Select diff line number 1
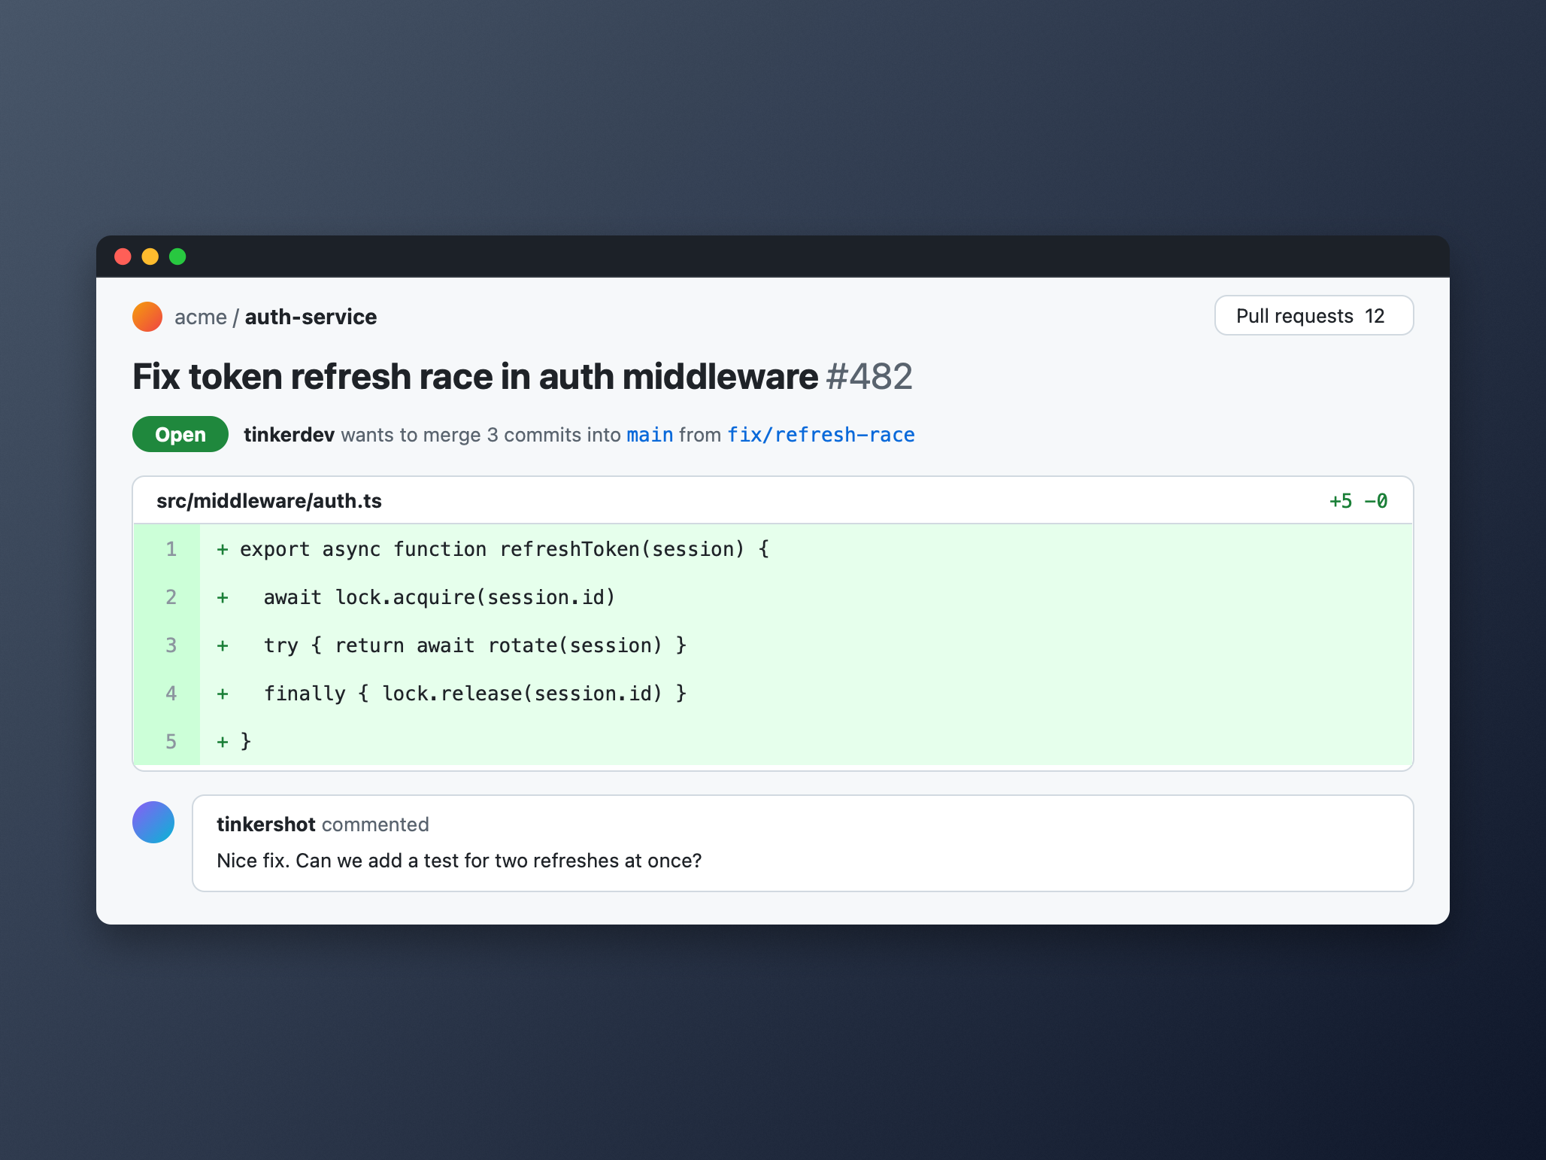The image size is (1546, 1160). (171, 549)
